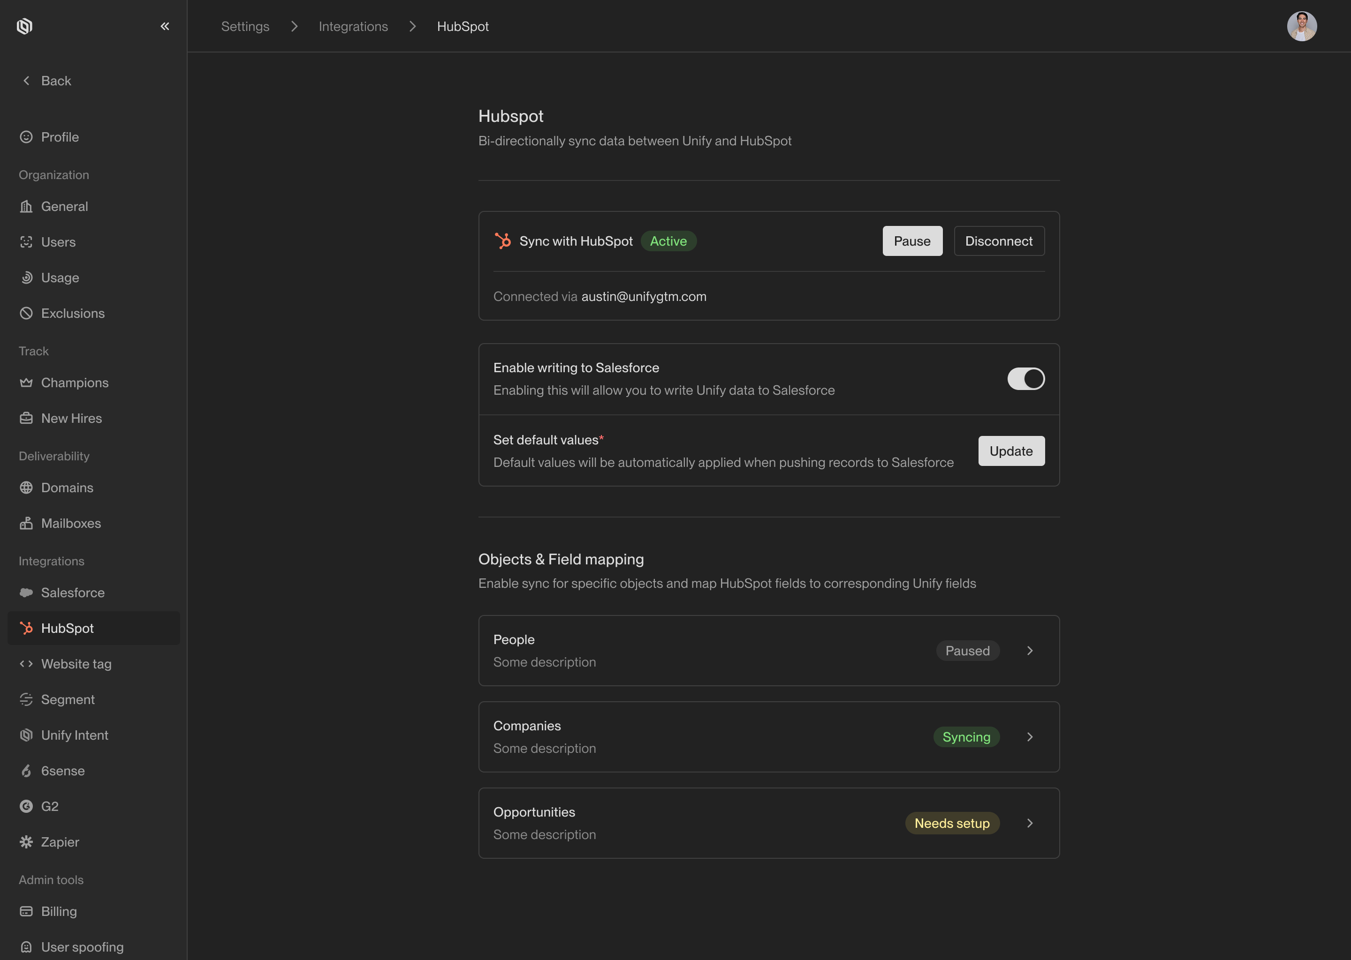
Task: Open Billing via card icon
Action: coord(26,911)
